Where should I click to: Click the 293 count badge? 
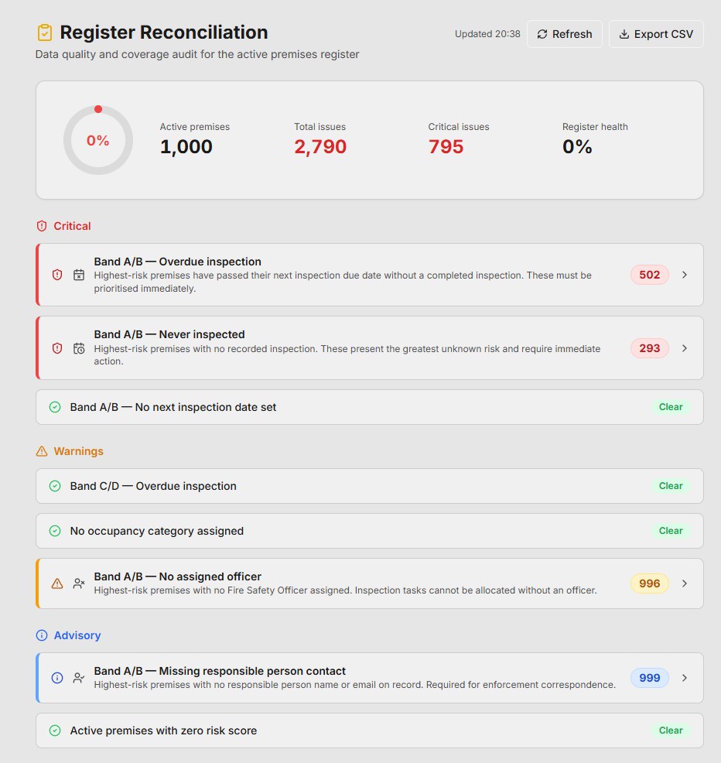click(650, 348)
